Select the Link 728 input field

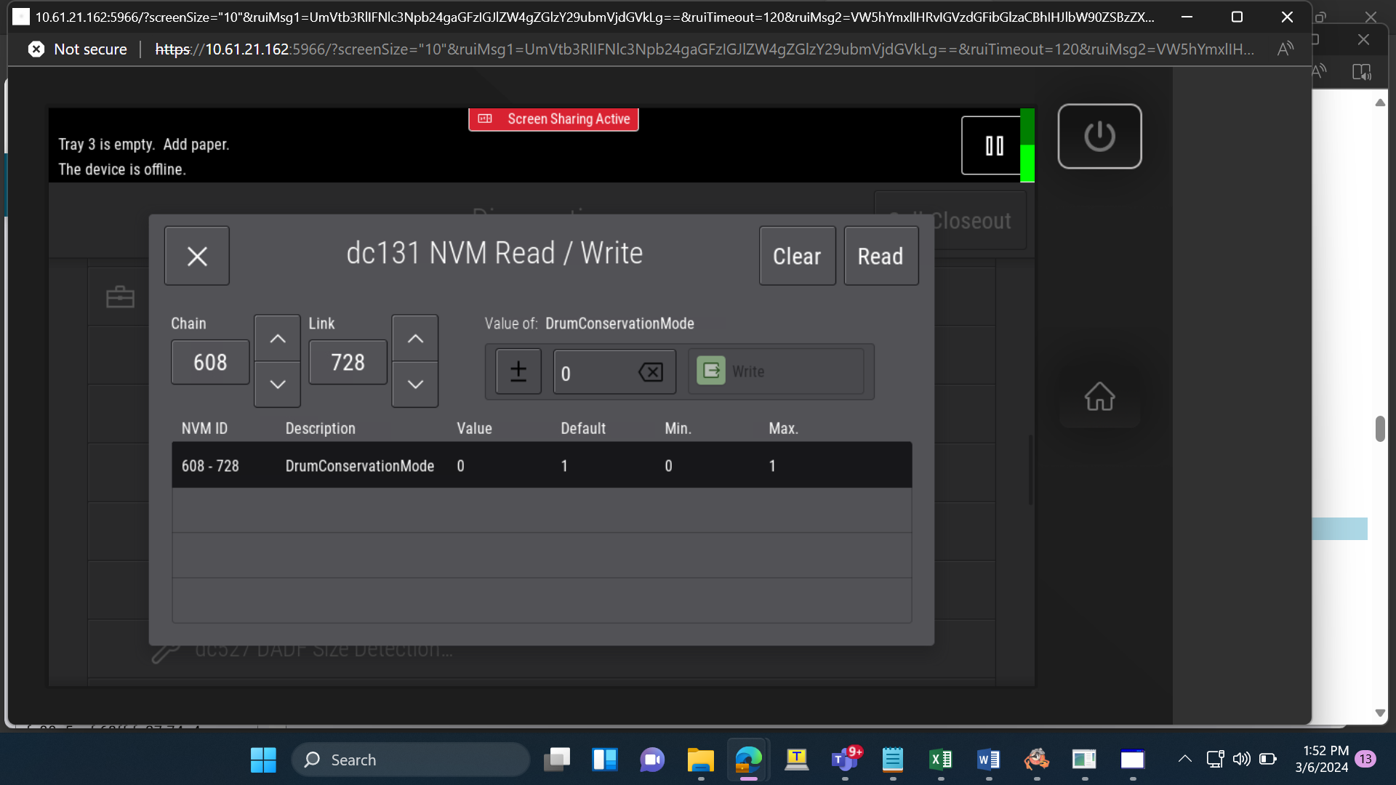(x=348, y=362)
